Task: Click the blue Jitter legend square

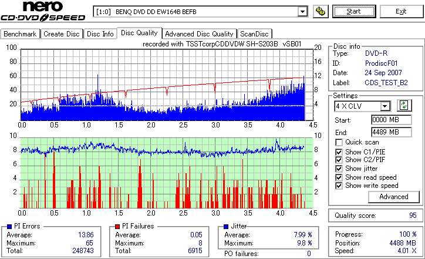Action: (x=226, y=227)
